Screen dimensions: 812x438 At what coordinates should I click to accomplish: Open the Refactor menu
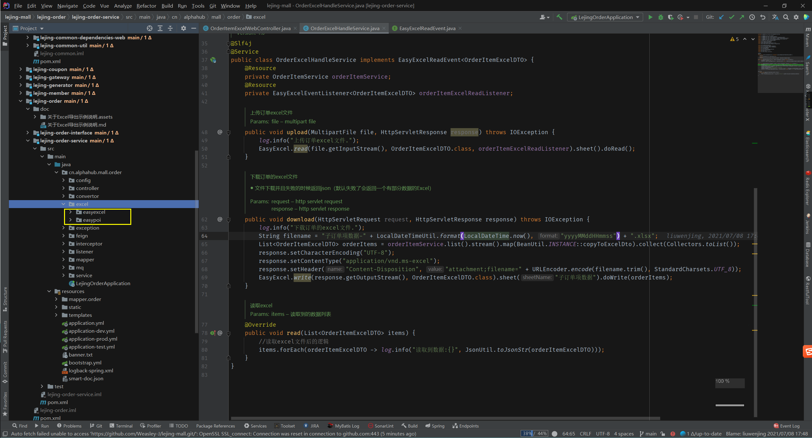146,6
